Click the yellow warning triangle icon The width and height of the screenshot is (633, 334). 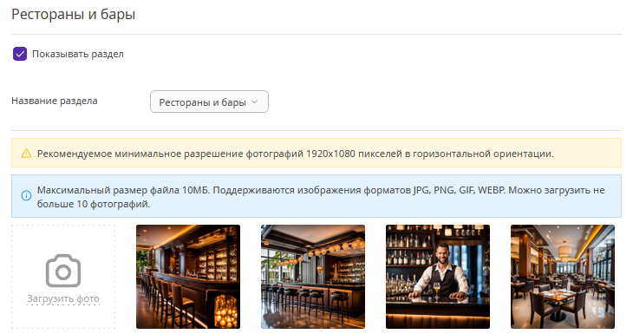click(x=26, y=154)
